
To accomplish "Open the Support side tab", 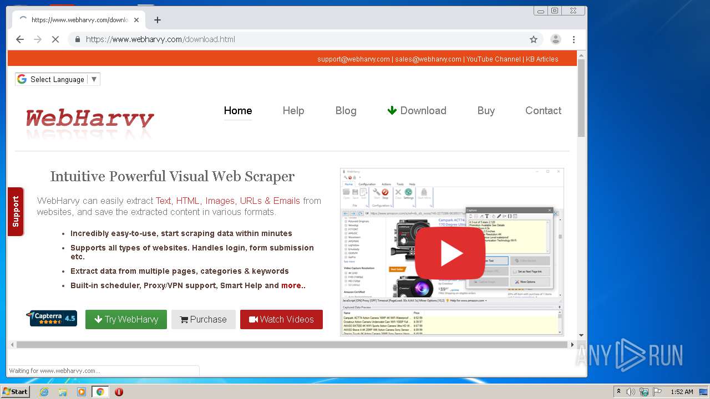I will (16, 212).
